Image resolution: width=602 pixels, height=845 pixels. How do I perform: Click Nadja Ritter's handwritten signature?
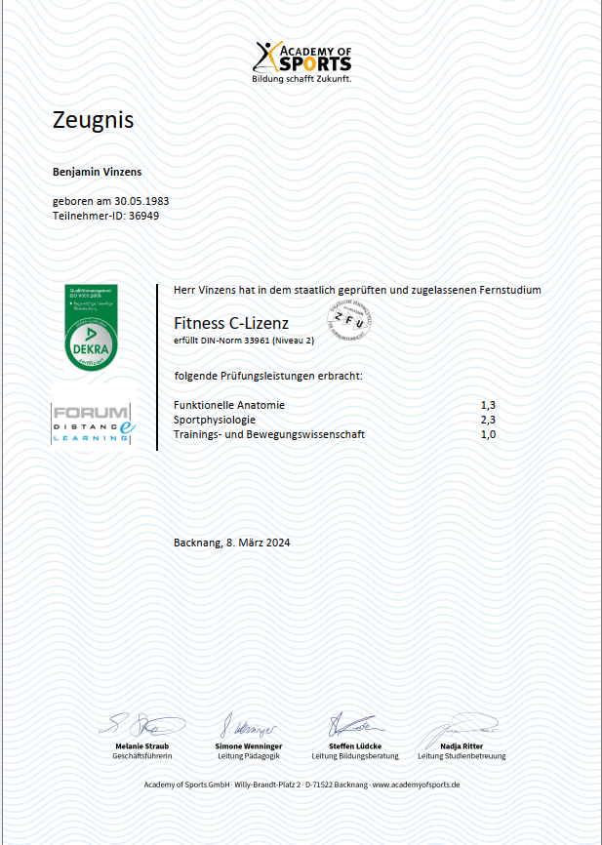coord(462,726)
